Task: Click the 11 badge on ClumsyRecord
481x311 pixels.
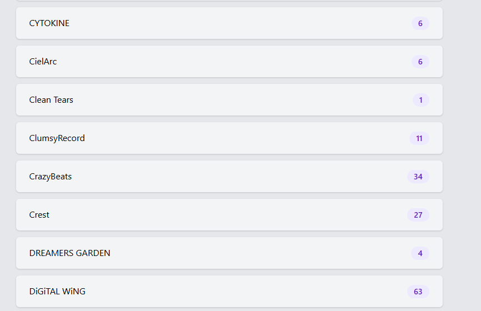Action: (419, 138)
